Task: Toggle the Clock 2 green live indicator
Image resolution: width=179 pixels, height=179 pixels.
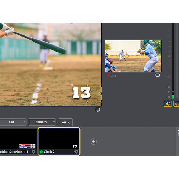Action: (x=41, y=152)
